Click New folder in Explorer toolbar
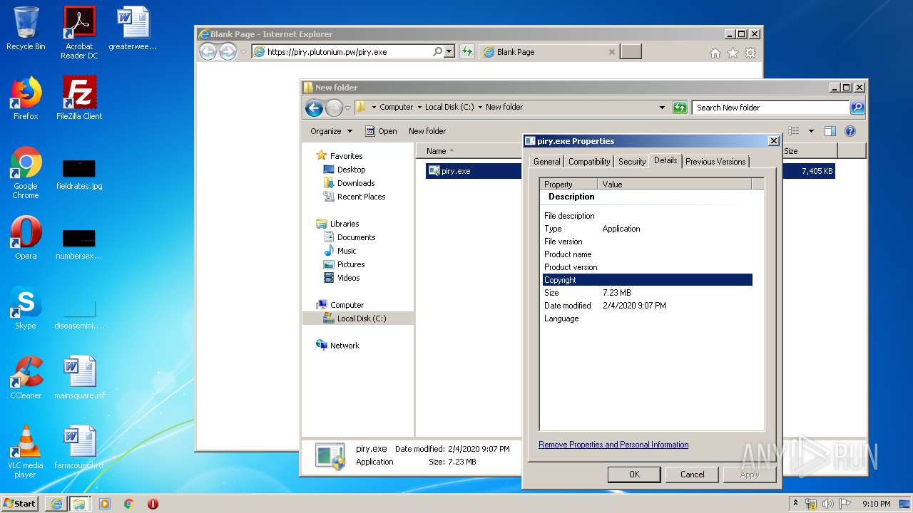This screenshot has height=513, width=913. tap(427, 131)
